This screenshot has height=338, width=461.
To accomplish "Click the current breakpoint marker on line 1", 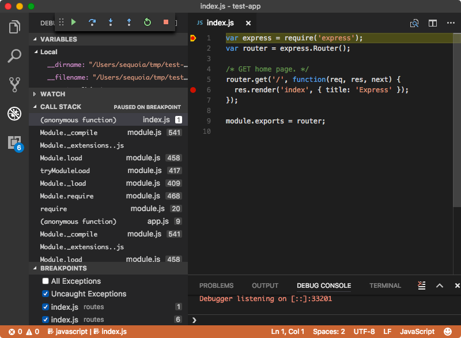I will 193,38.
